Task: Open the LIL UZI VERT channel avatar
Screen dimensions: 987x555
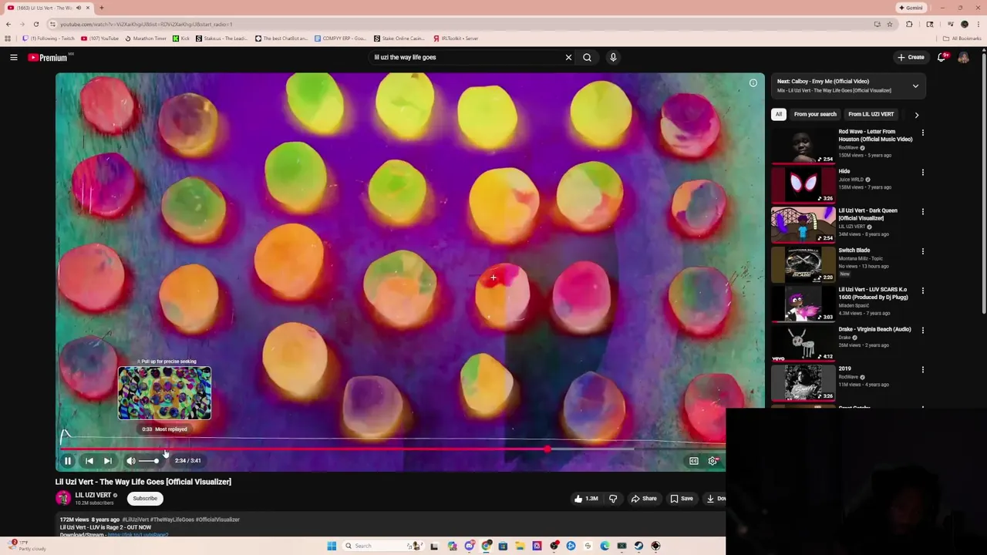Action: [63, 499]
